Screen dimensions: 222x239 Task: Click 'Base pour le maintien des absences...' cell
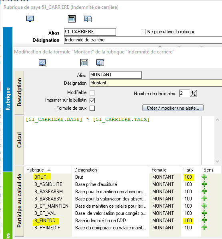(111, 192)
